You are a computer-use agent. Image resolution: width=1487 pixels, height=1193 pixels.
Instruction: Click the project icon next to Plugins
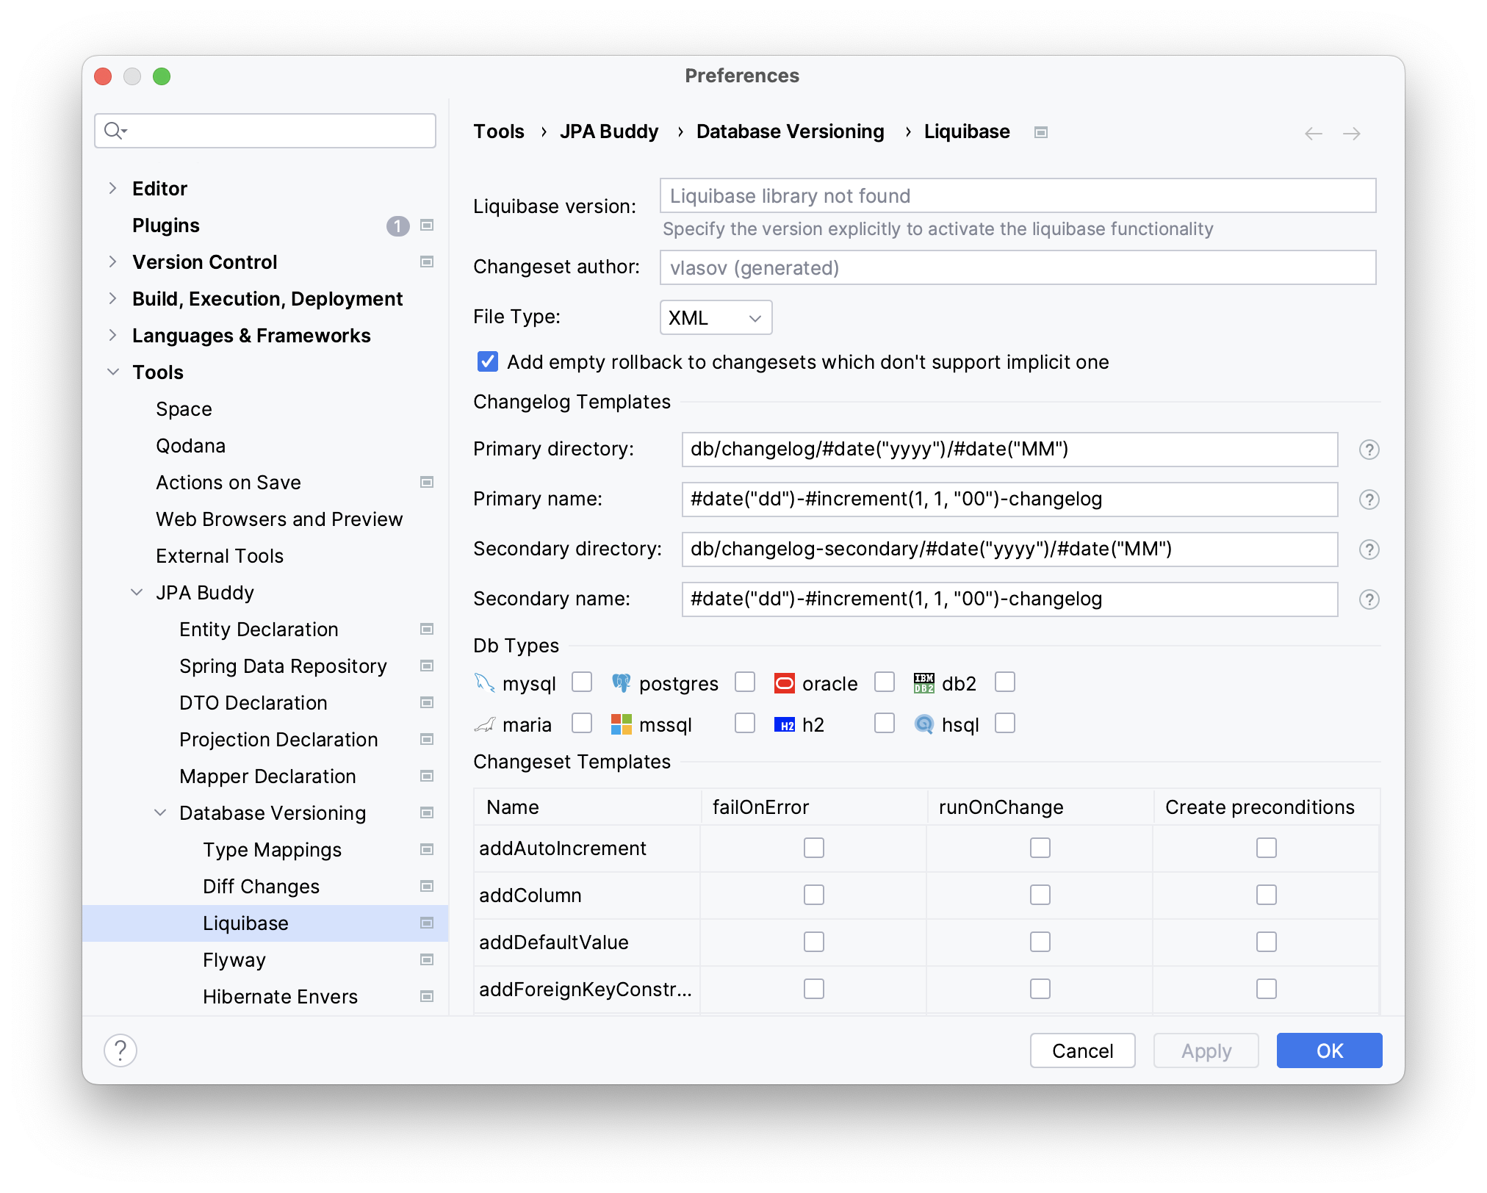pos(427,225)
